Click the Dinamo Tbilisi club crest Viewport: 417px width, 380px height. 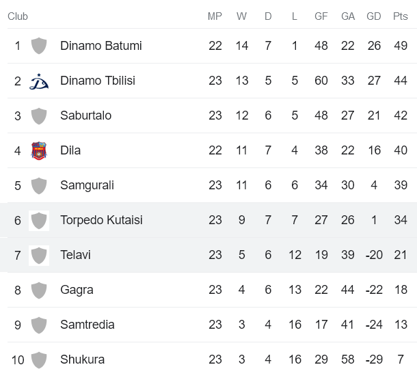39,81
